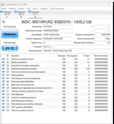
Task: Click status icon for attribute 04
Action: [3, 65]
